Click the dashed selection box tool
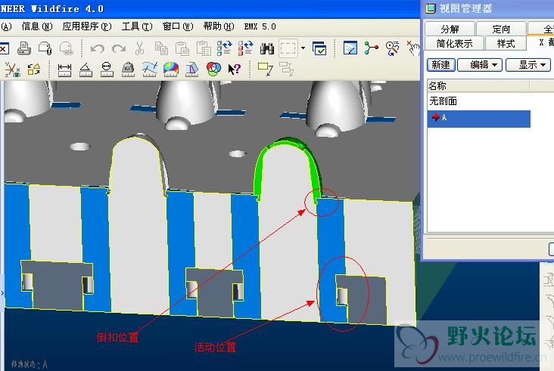 tap(288, 48)
